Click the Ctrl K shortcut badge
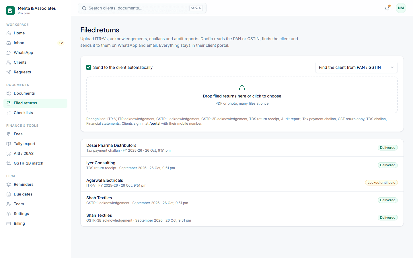This screenshot has width=413, height=258. pos(196,8)
